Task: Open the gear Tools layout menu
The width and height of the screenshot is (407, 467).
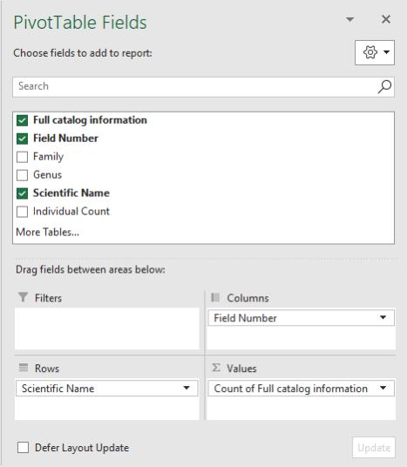Action: (375, 53)
